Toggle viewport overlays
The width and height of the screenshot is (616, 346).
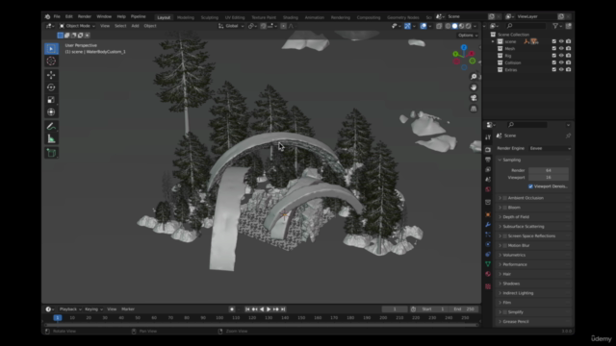point(423,26)
